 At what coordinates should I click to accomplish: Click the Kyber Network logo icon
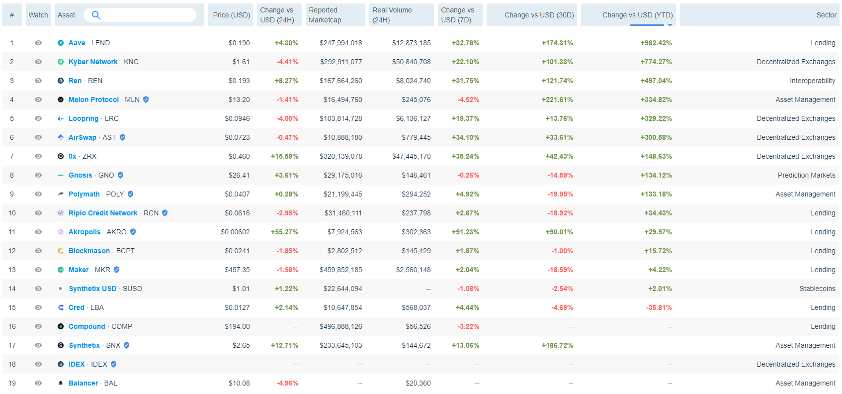click(x=61, y=62)
